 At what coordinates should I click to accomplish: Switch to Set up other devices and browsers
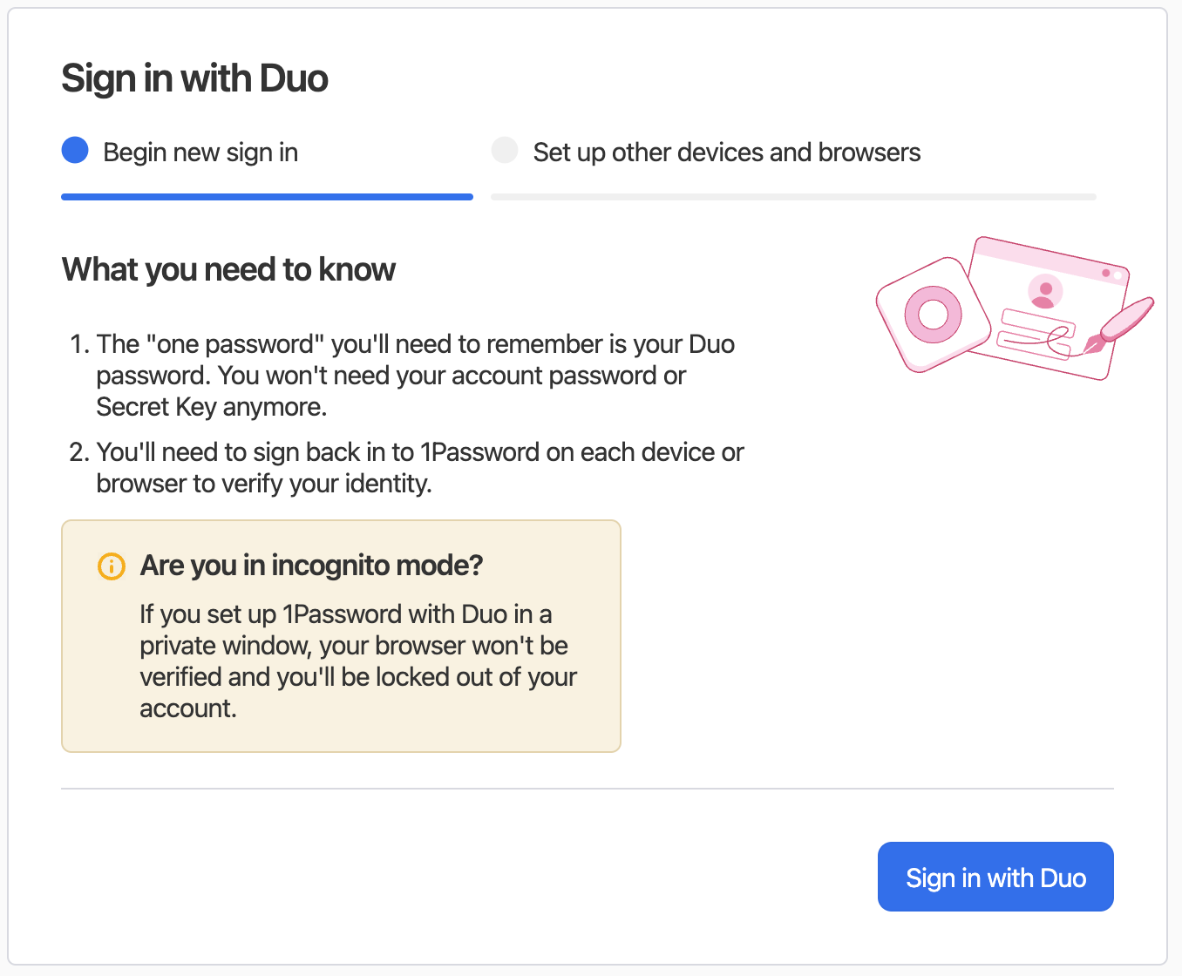726,152
